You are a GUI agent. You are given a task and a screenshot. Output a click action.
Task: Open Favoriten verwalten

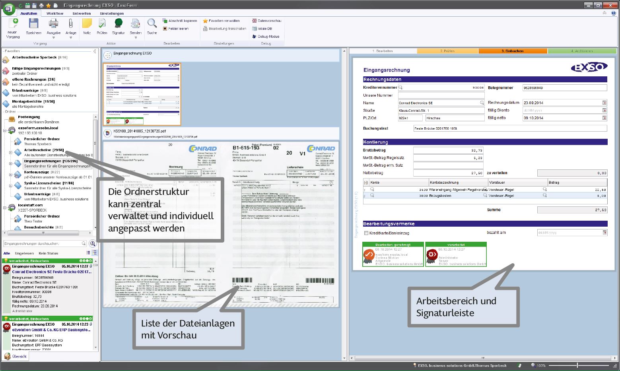pos(221,21)
